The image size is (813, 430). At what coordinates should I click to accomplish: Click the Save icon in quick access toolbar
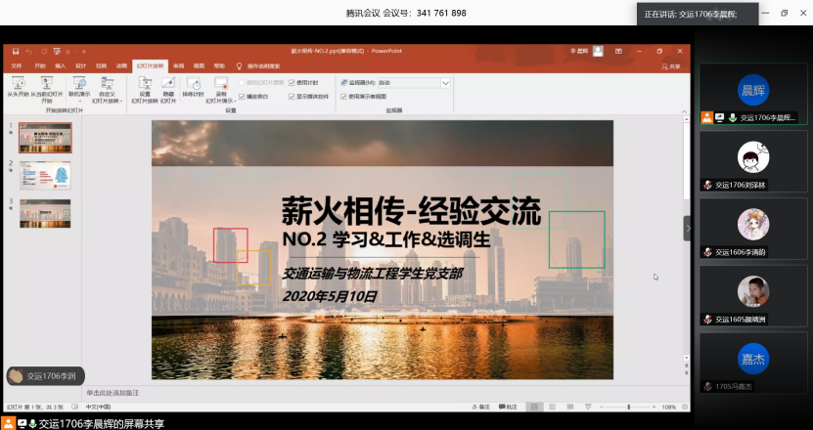click(x=16, y=51)
